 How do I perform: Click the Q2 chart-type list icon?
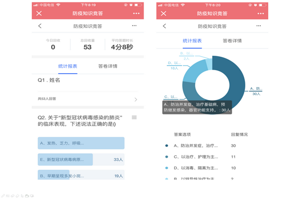tap(134, 117)
